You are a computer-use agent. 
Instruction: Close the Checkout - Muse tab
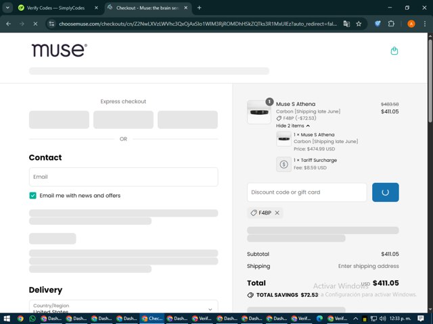tap(186, 8)
